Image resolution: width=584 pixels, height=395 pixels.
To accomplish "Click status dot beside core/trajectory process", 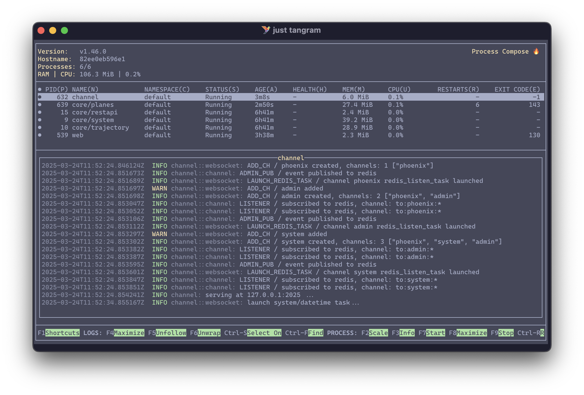I will [40, 127].
